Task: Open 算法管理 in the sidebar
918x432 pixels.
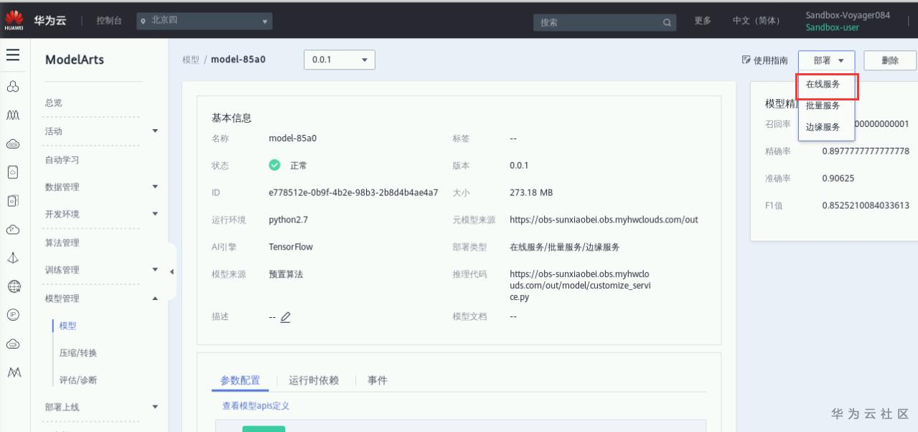Action: (x=62, y=243)
